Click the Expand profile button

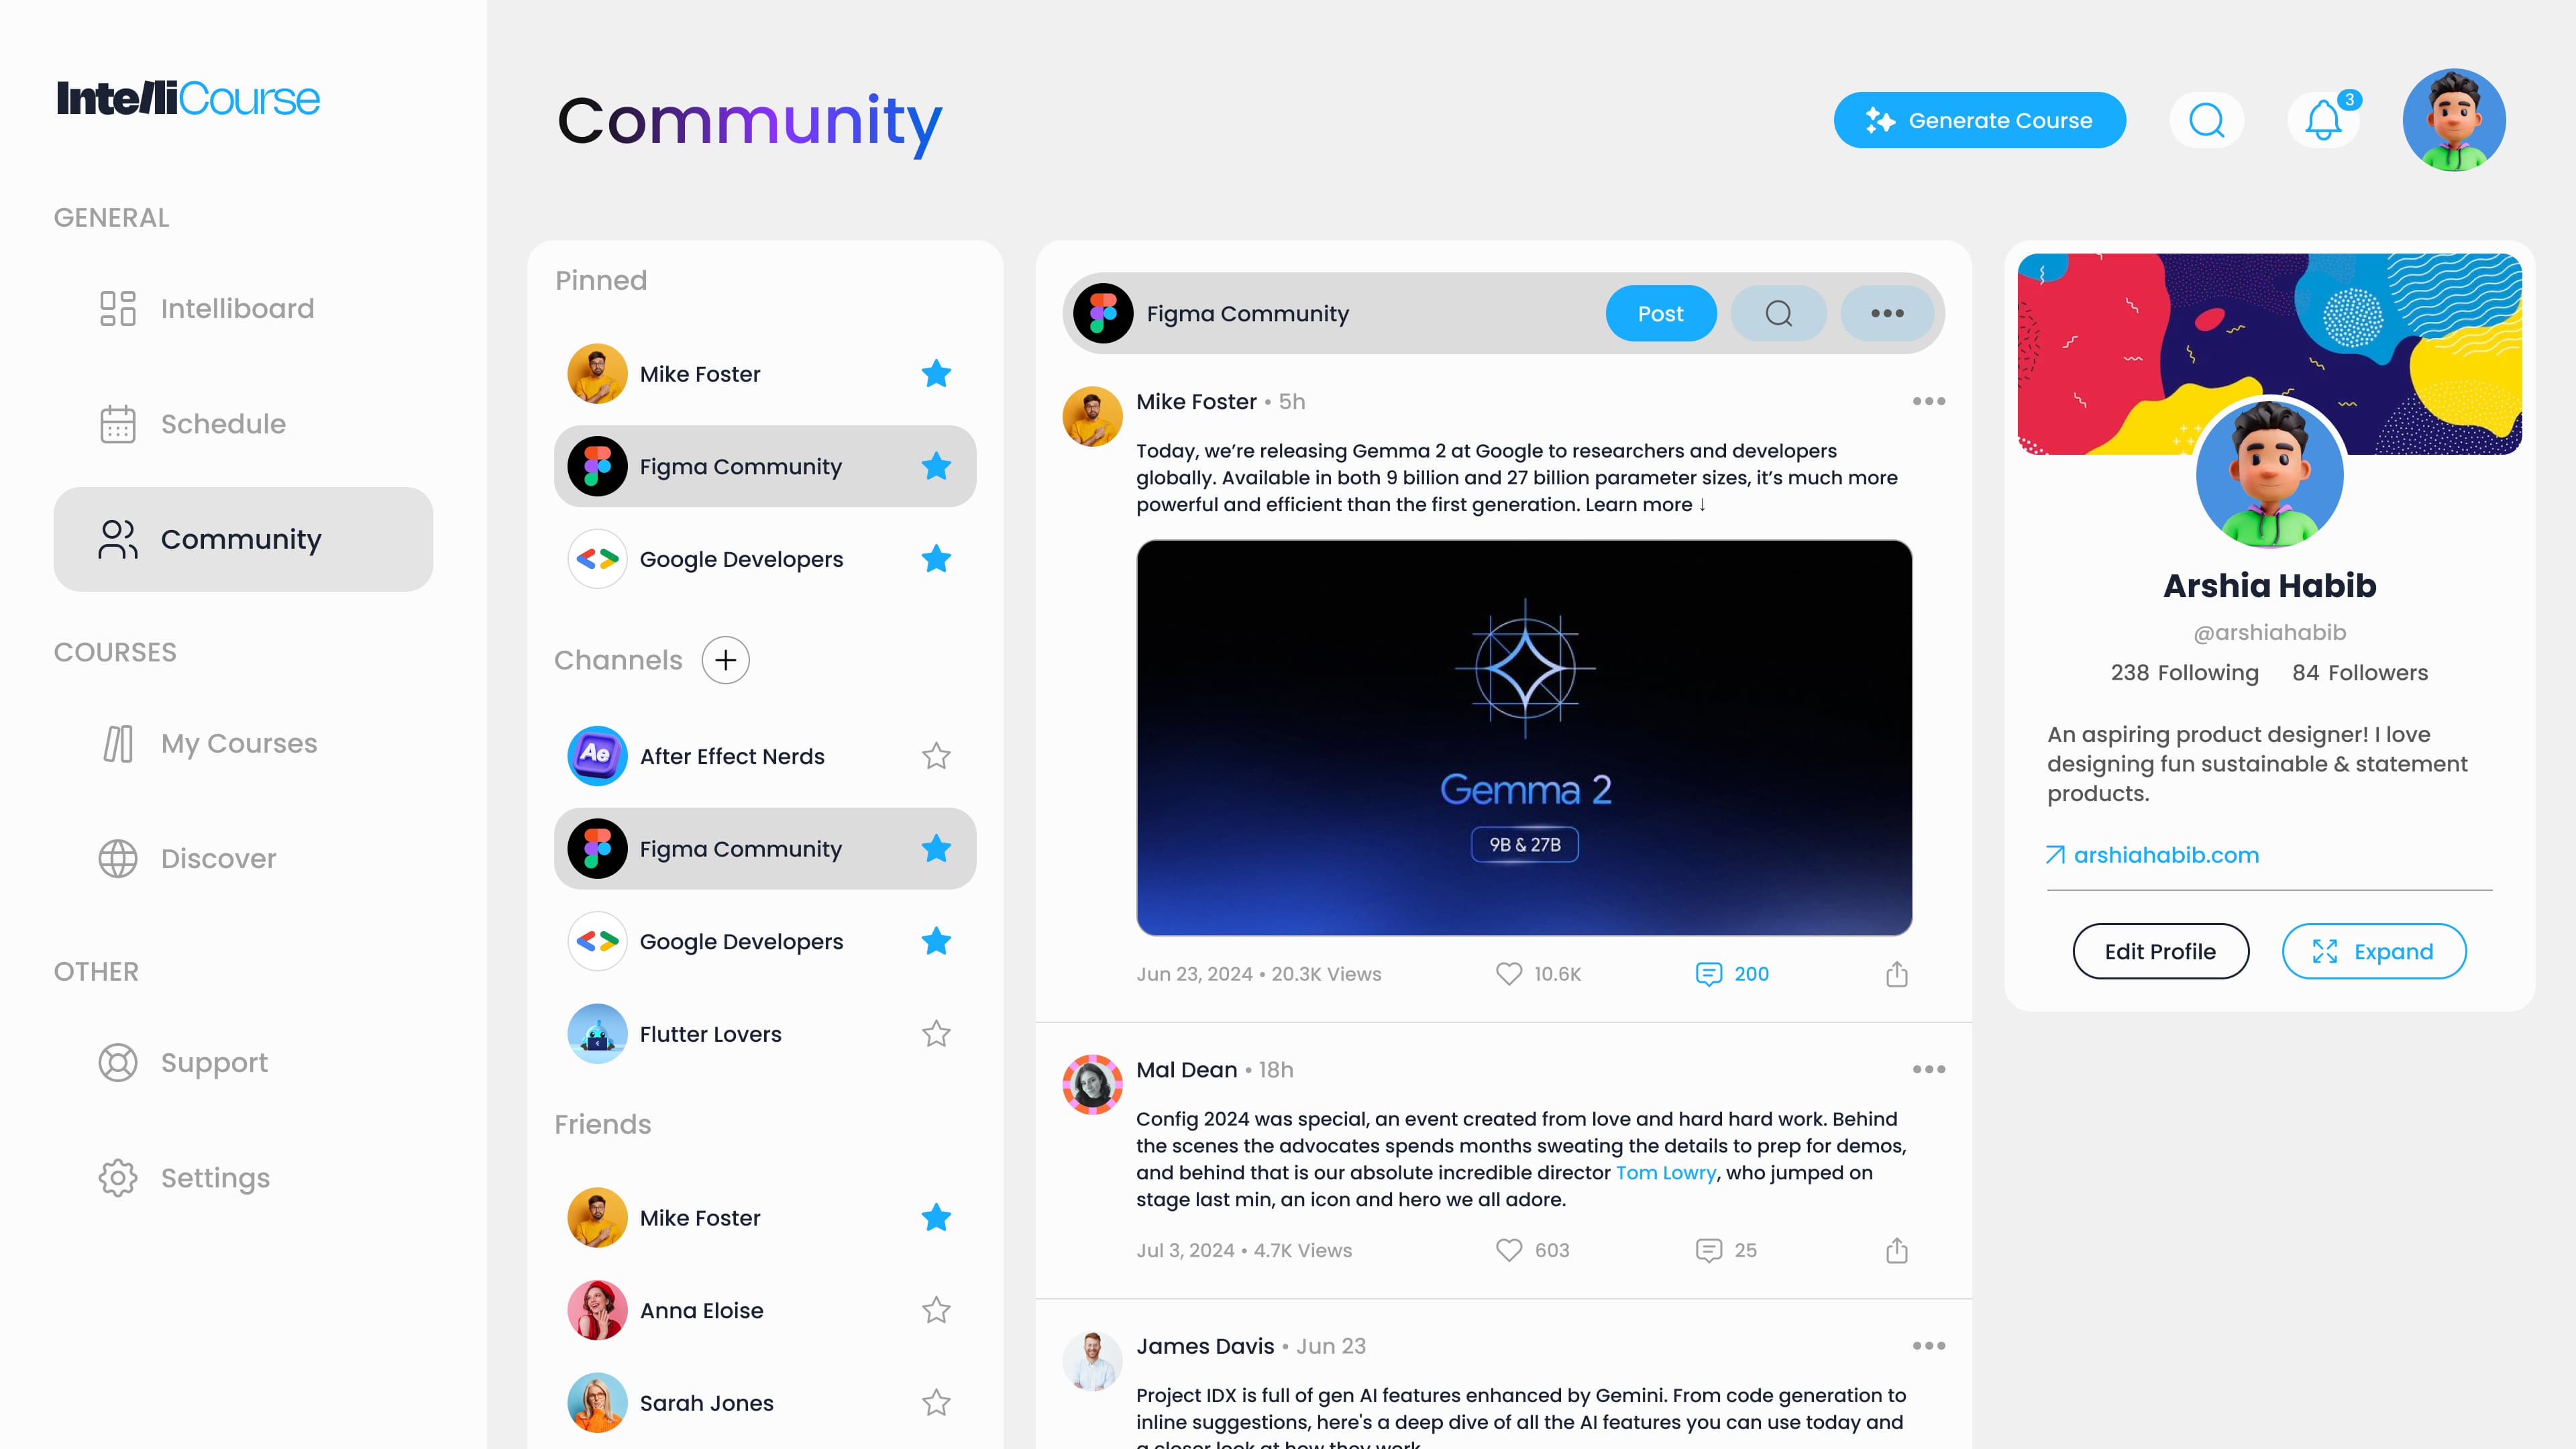[2373, 951]
